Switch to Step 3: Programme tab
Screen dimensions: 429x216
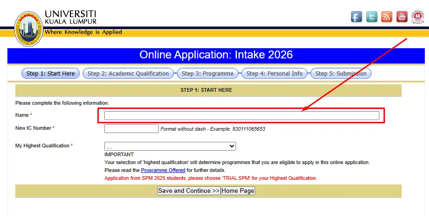tap(208, 74)
